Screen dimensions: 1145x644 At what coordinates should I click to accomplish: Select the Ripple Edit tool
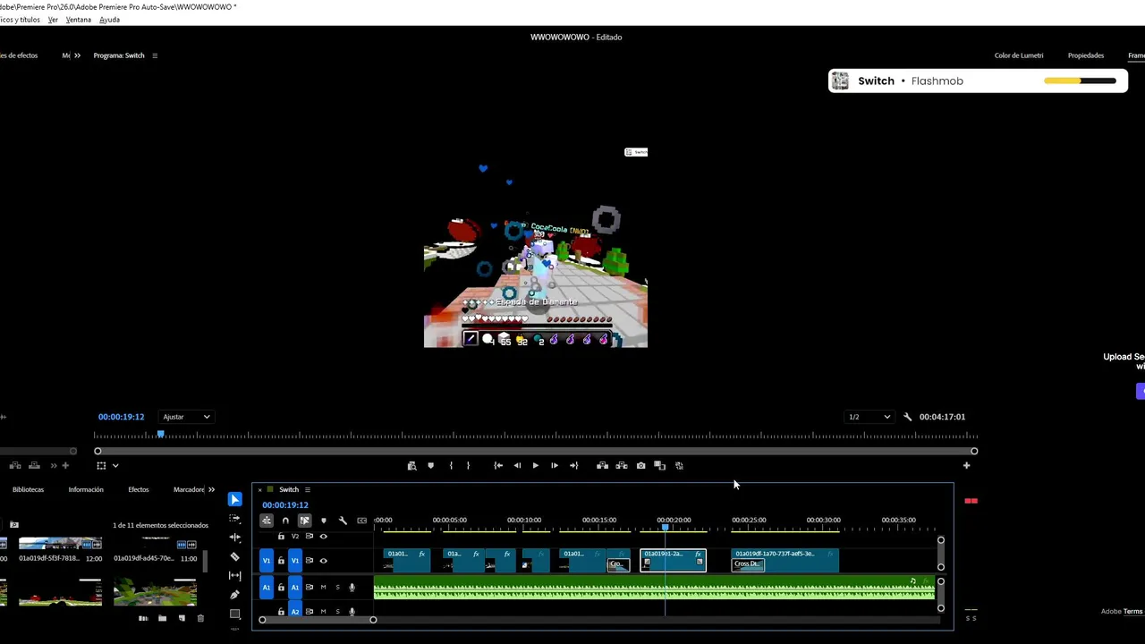tap(235, 538)
